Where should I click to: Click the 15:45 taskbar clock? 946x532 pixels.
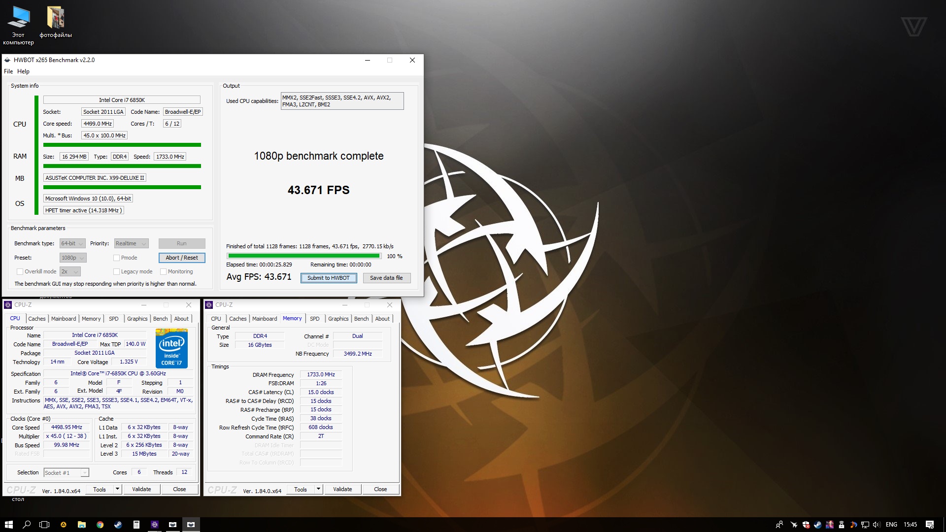coord(910,525)
